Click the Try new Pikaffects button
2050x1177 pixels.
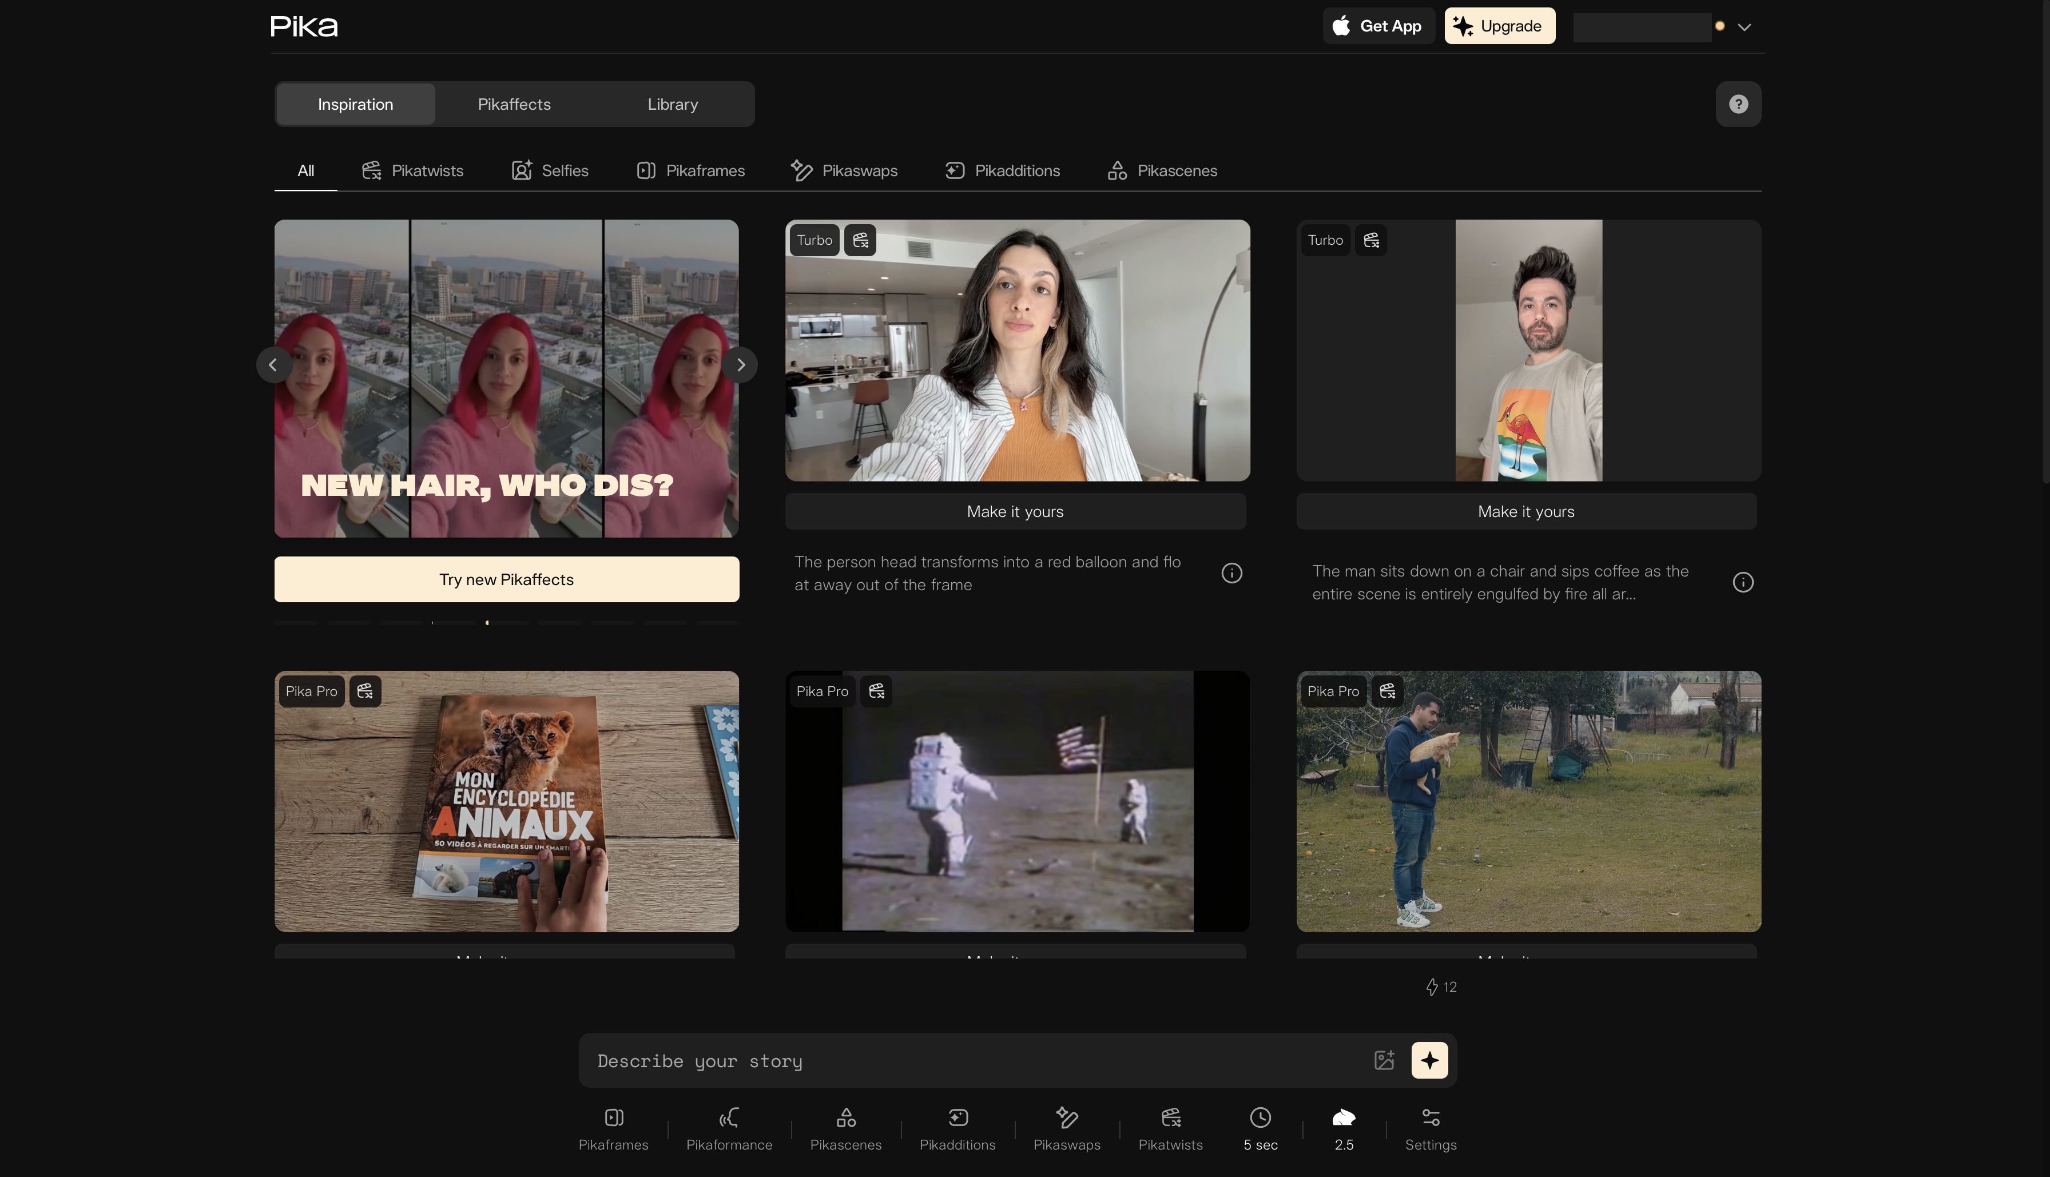506,579
